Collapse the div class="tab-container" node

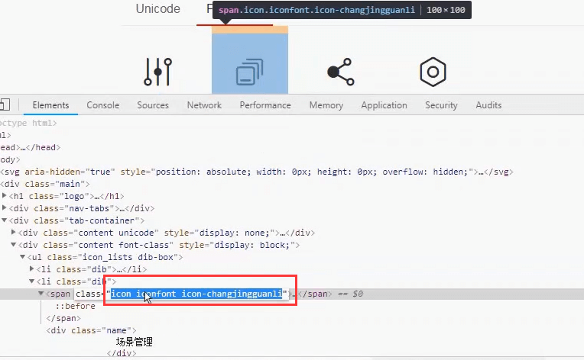point(4,220)
